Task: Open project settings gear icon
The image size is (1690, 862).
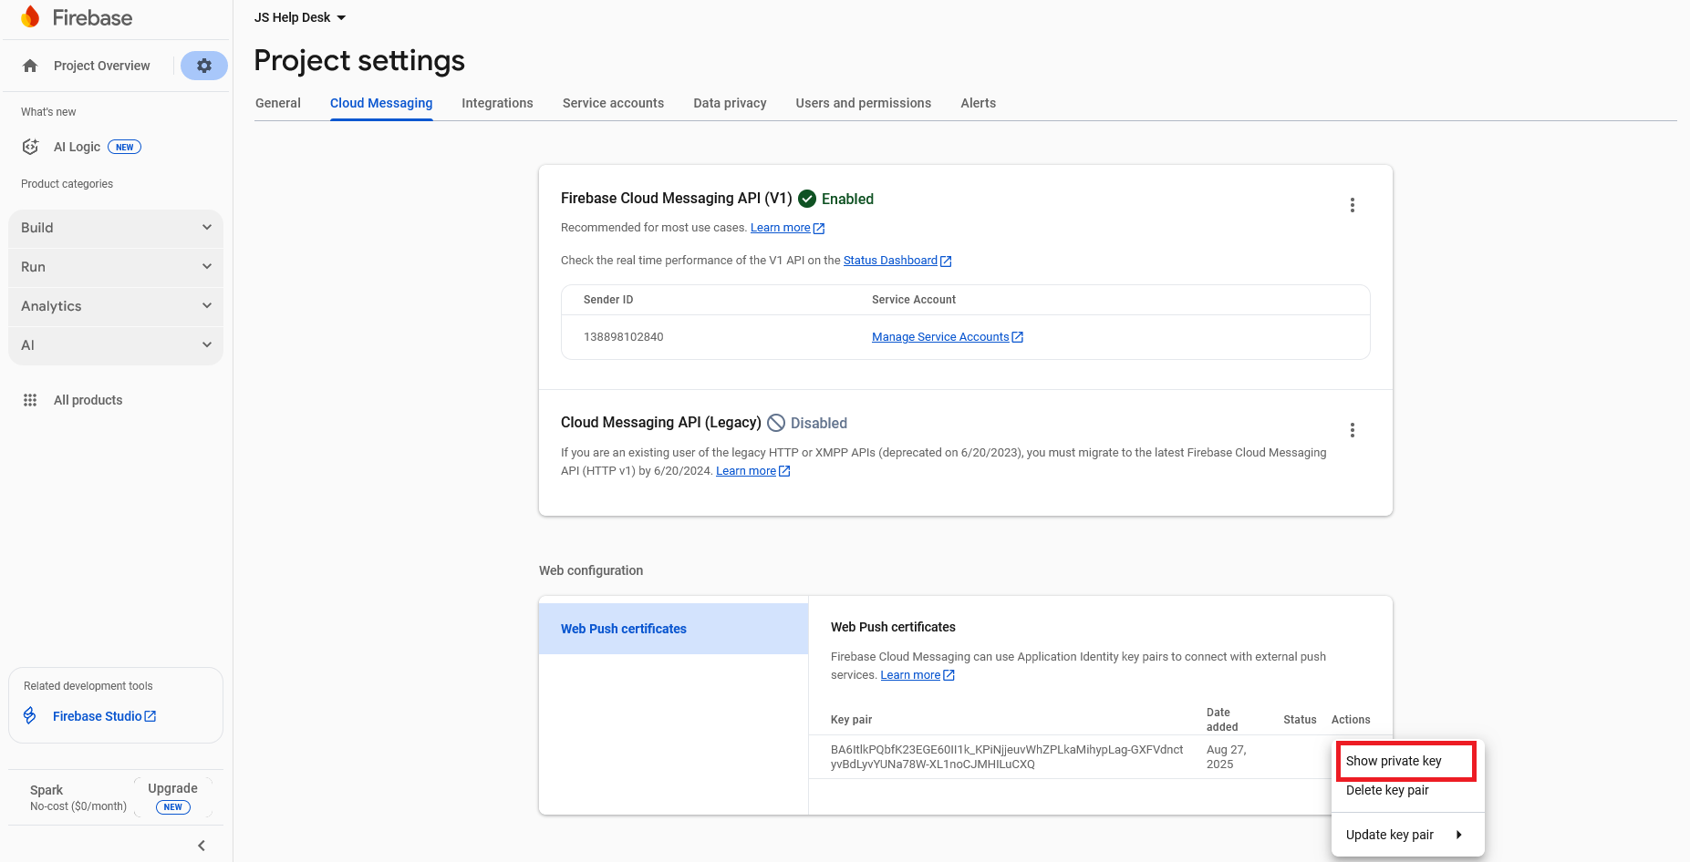Action: (204, 66)
